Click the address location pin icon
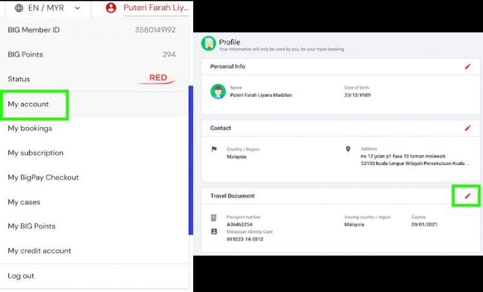This screenshot has height=292, width=483. [348, 149]
